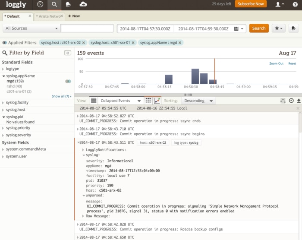This screenshot has height=240, width=302.
Task: Toggle the Applied Filters switch
Action: pos(4,43)
